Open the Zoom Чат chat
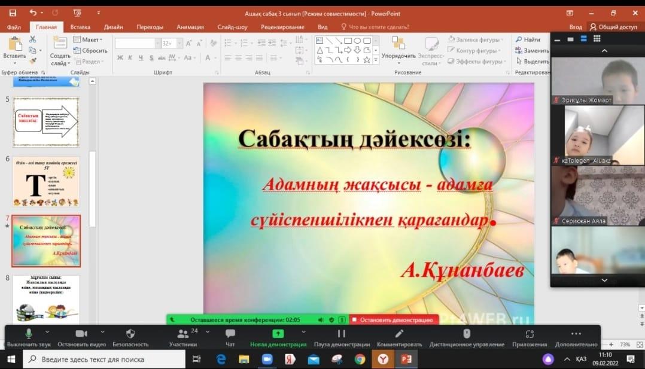Screen dimensions: 645x369 [x=230, y=338]
